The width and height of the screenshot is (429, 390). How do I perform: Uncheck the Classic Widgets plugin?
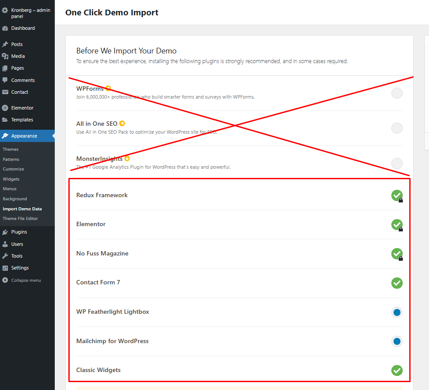click(x=397, y=370)
